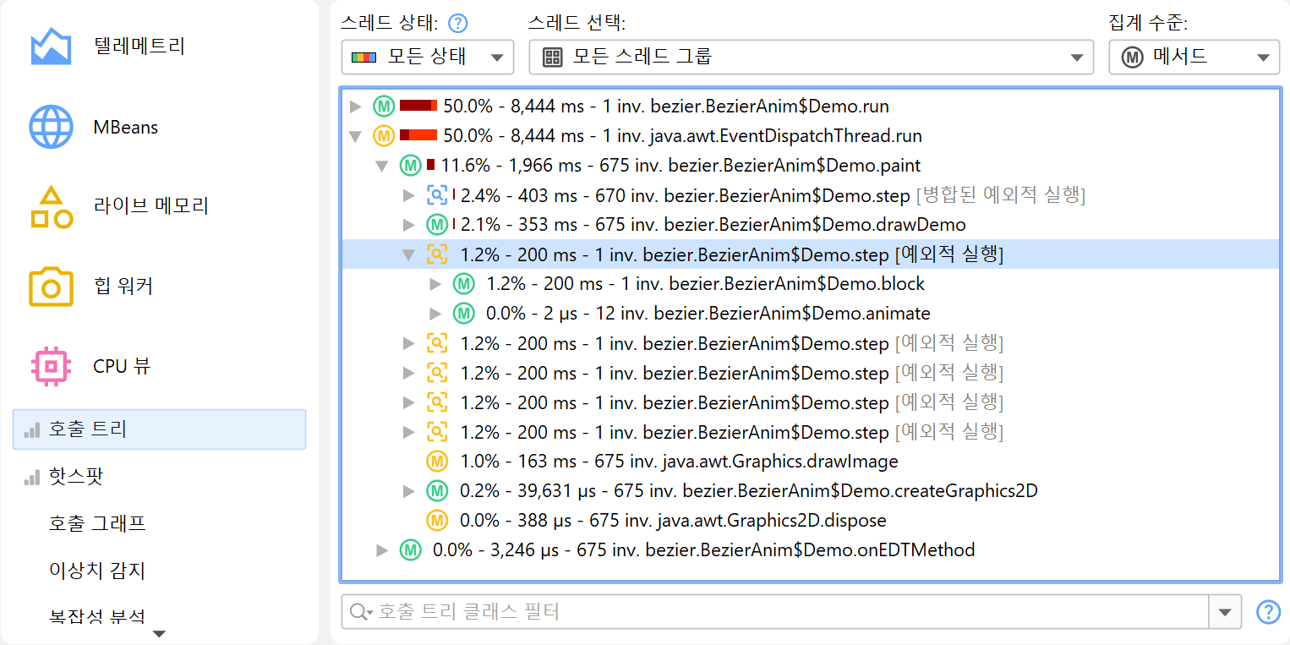Switch to 핫스팟 view

point(76,477)
